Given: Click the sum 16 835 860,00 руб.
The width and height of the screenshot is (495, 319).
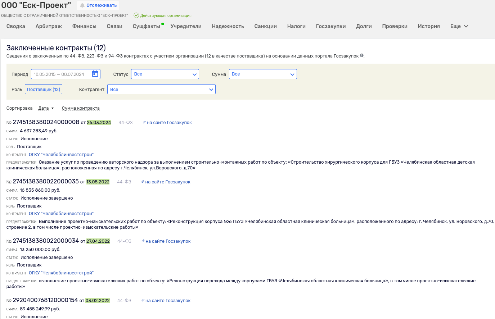Looking at the screenshot, I should coord(40,190).
